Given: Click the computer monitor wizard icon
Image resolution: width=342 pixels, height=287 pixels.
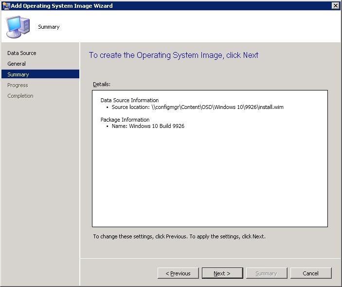Looking at the screenshot, I should (x=18, y=27).
